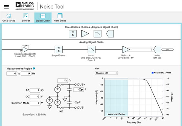Click the Analog Devices logo
Viewport: 182px width, 126px height.
(25, 6)
